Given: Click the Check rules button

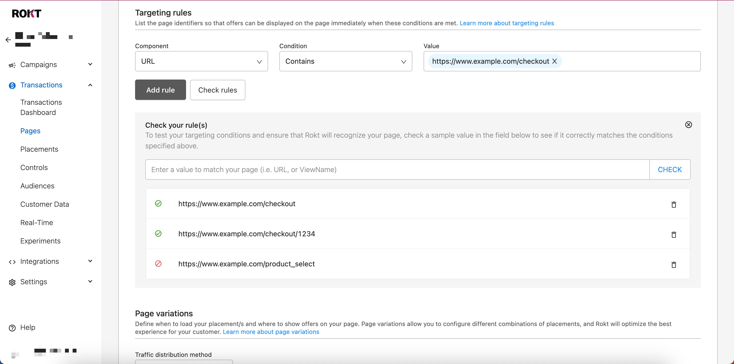Looking at the screenshot, I should click(x=217, y=90).
